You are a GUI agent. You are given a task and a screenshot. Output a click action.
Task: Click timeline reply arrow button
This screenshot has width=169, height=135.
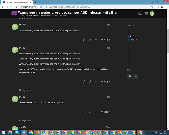coord(130,76)
